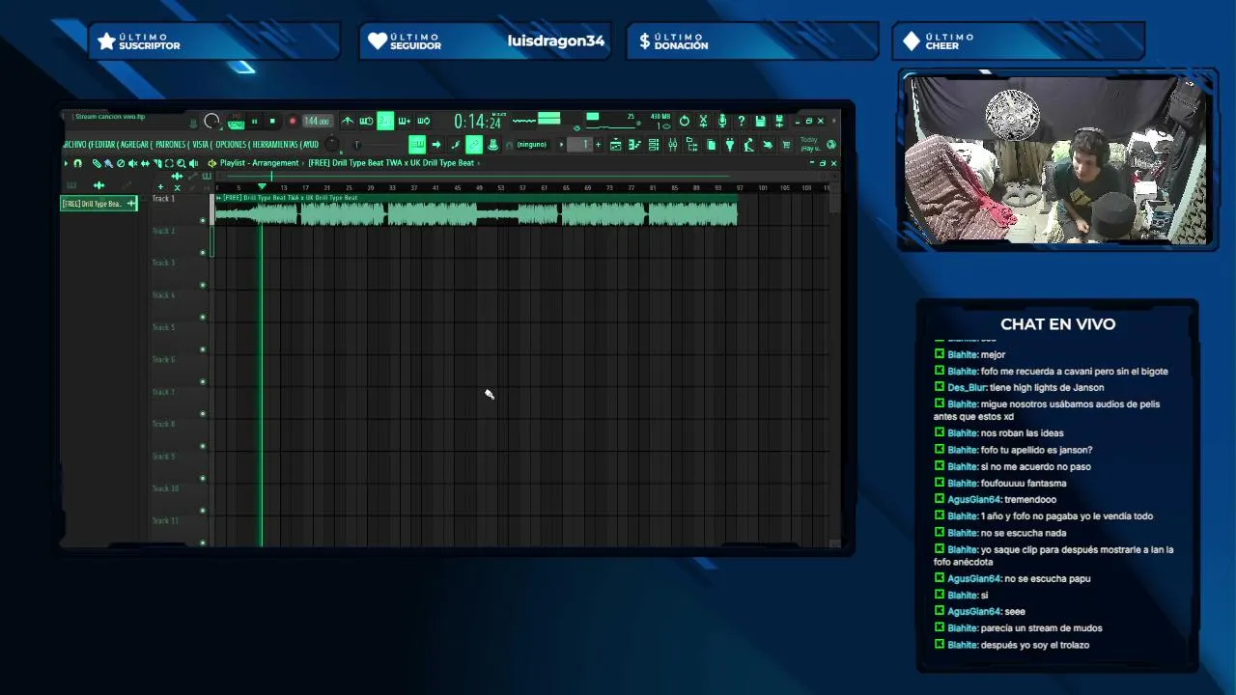This screenshot has height=695, width=1236.
Task: Pause playback with the transport play button
Action: 254,121
